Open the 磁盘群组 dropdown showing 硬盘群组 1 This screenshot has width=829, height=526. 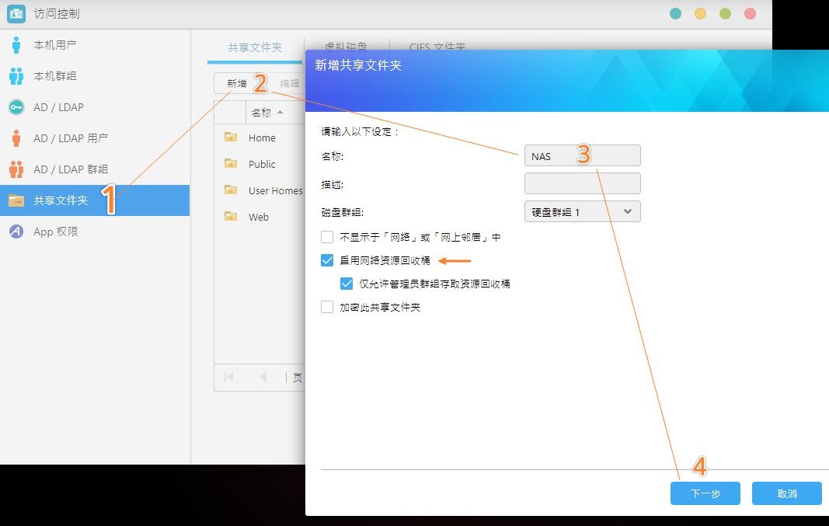click(x=582, y=211)
